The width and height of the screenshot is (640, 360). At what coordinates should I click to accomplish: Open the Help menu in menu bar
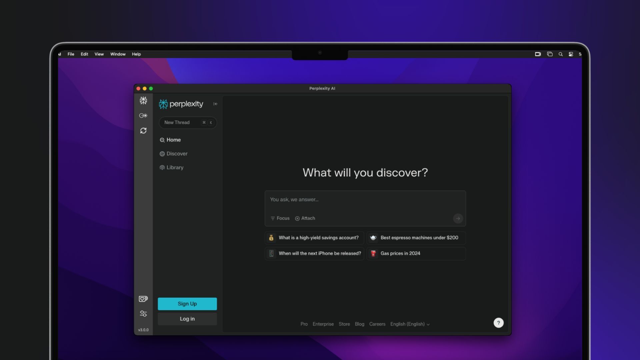click(x=136, y=54)
